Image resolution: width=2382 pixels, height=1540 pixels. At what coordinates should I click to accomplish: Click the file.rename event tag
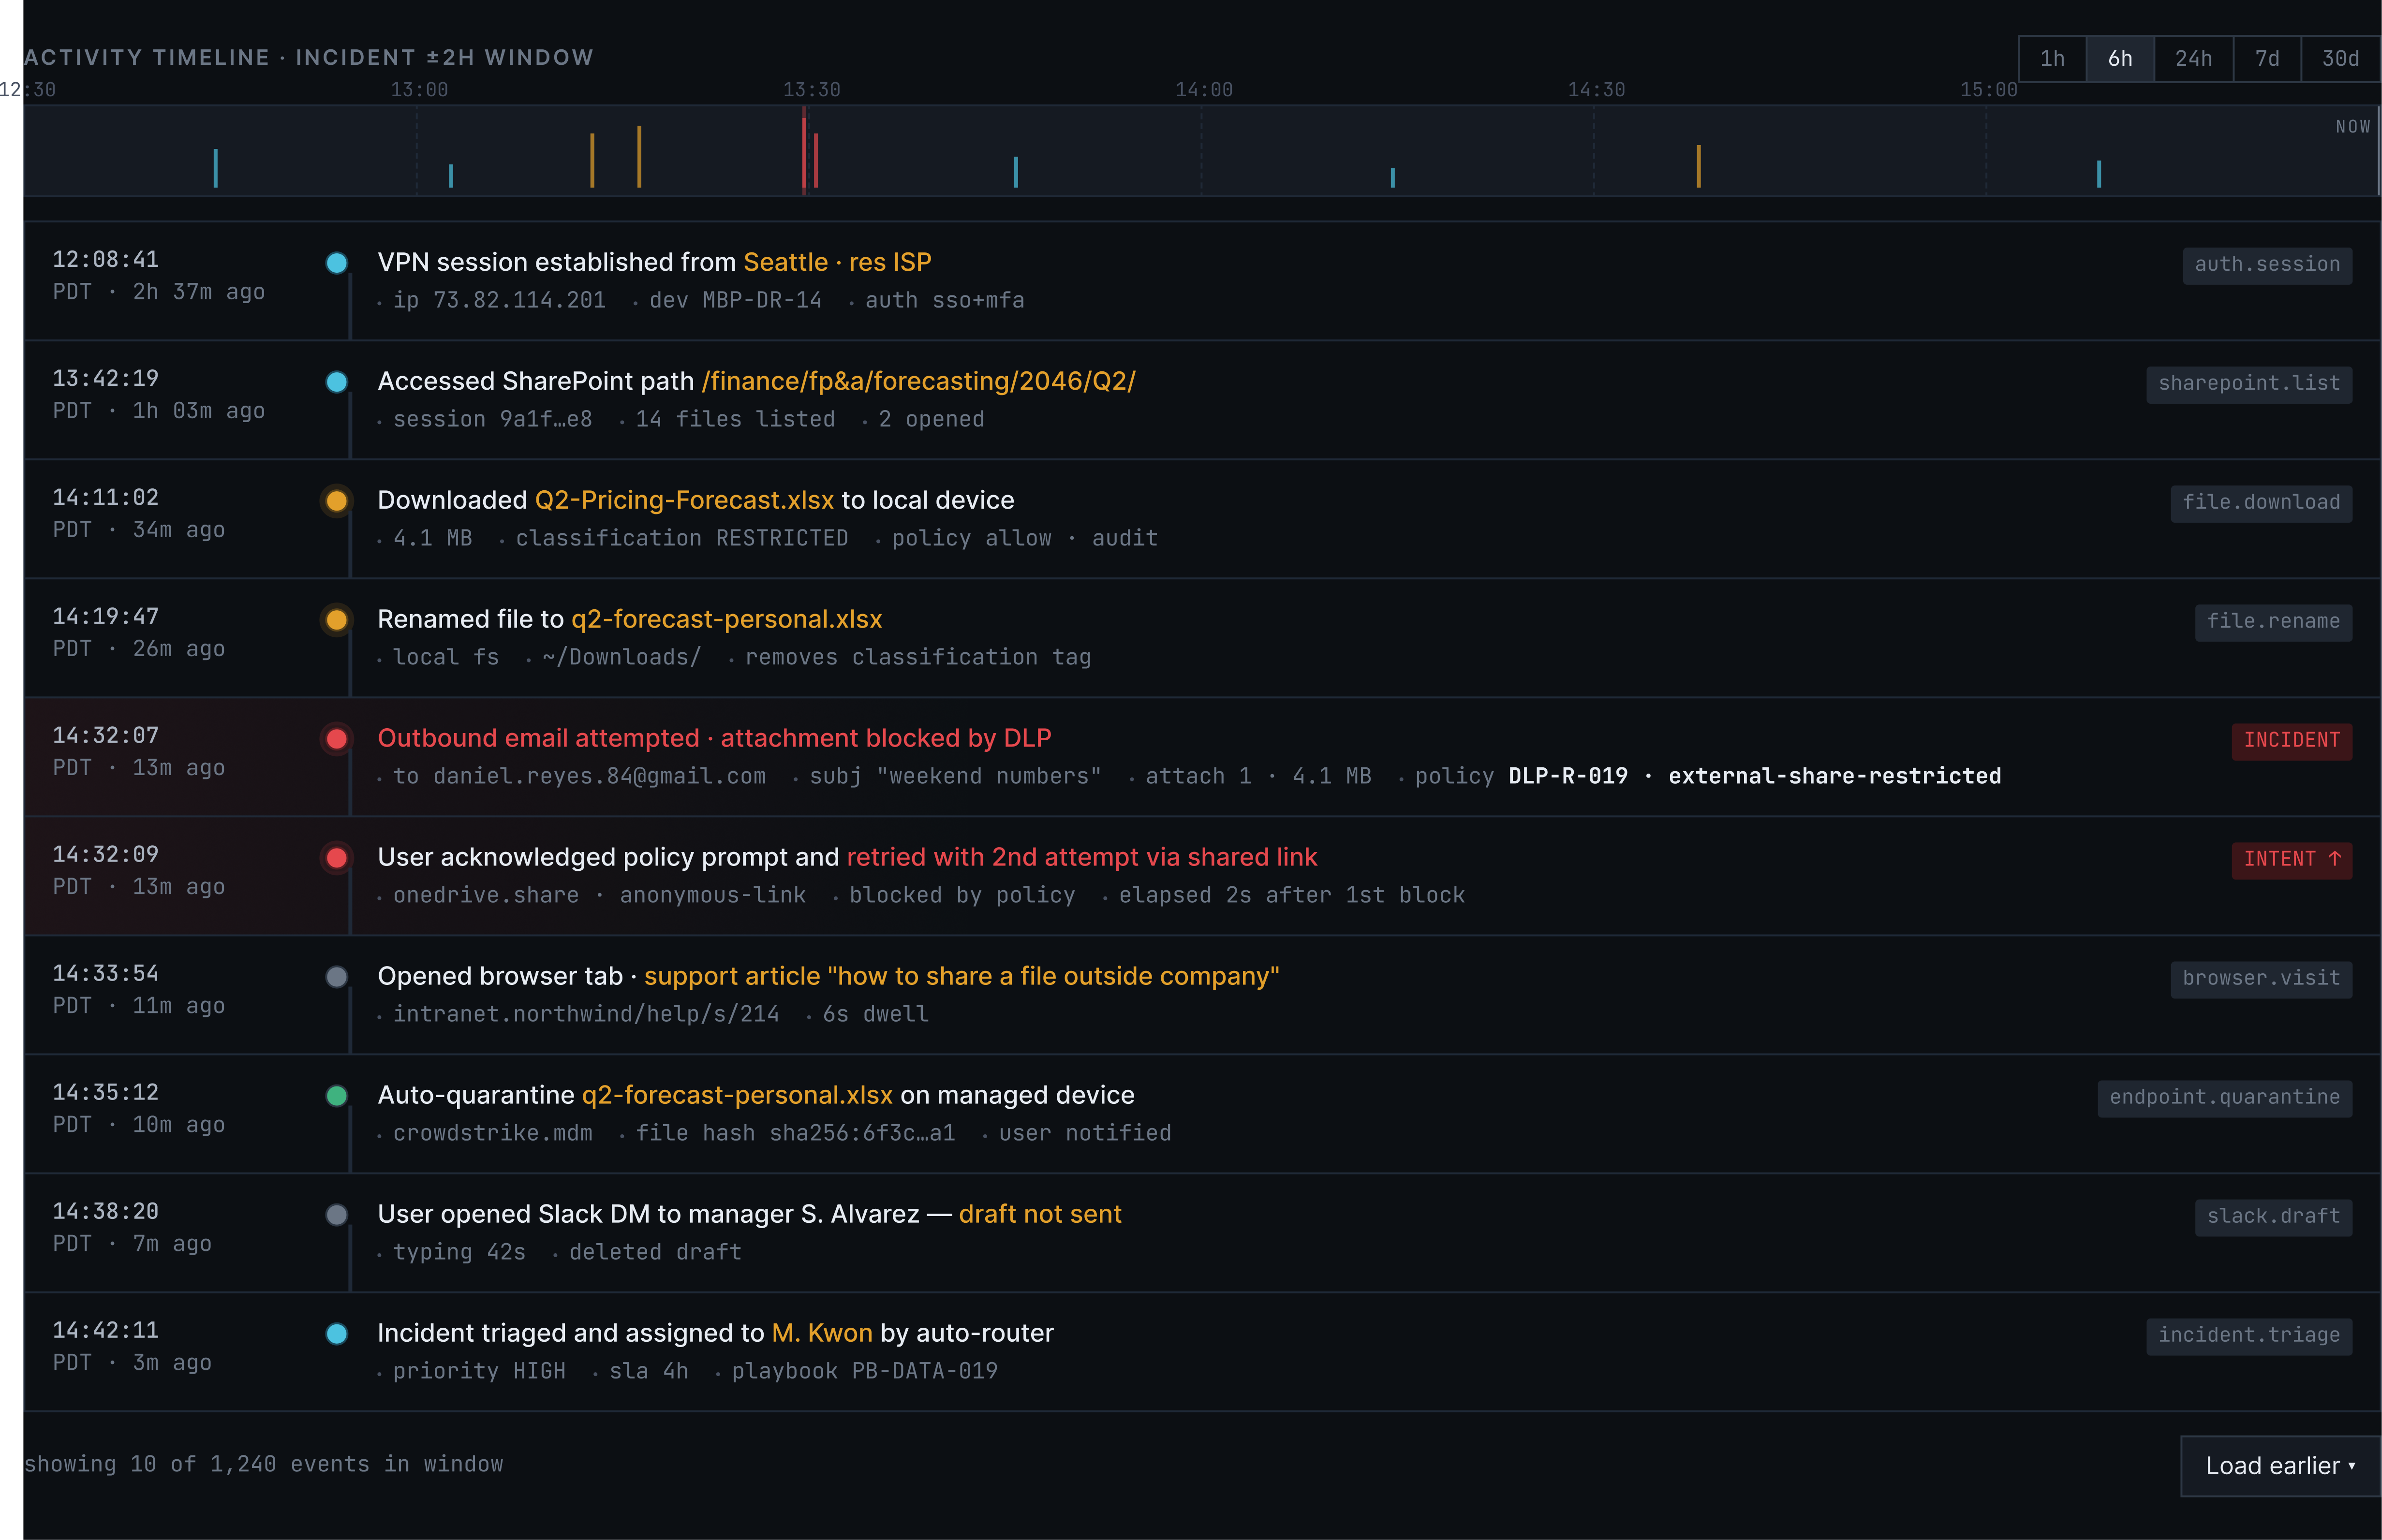pyautogui.click(x=2273, y=622)
